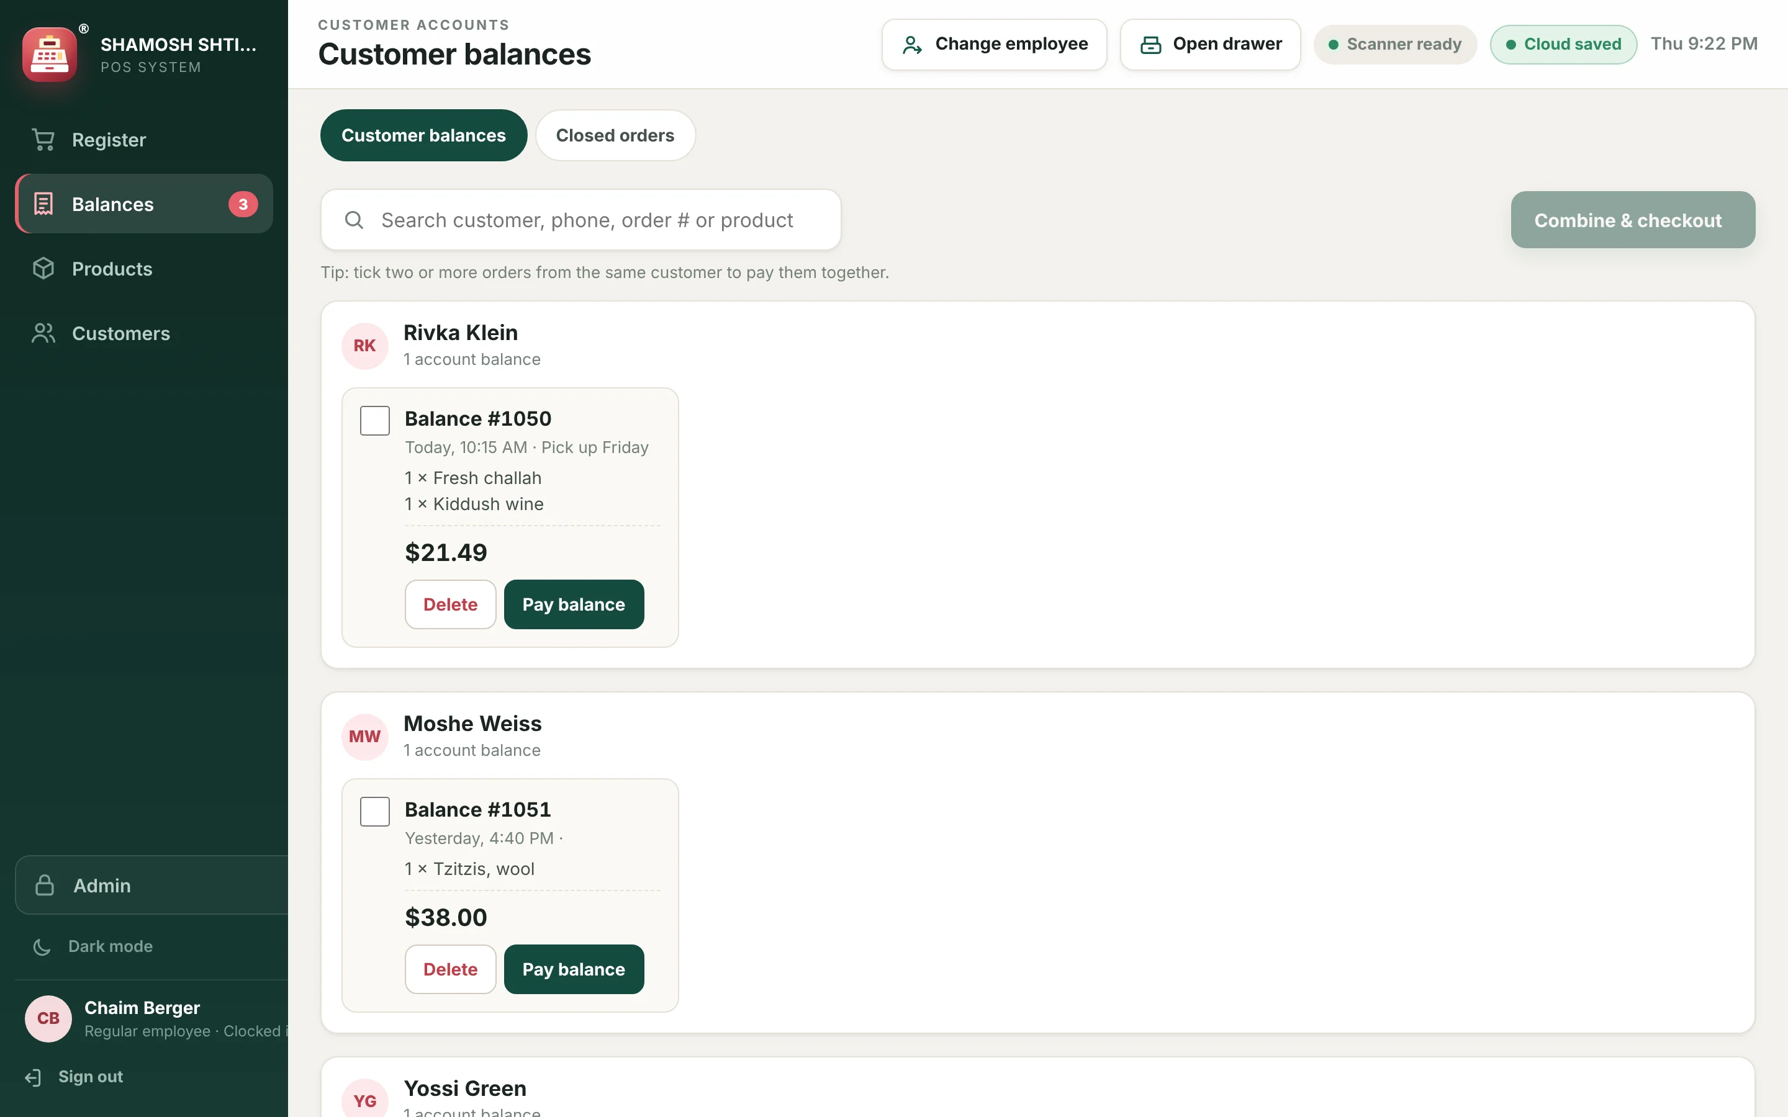Screen dimensions: 1788x1117
Task: Tick the checkbox for Balance #1051
Action: coord(374,811)
